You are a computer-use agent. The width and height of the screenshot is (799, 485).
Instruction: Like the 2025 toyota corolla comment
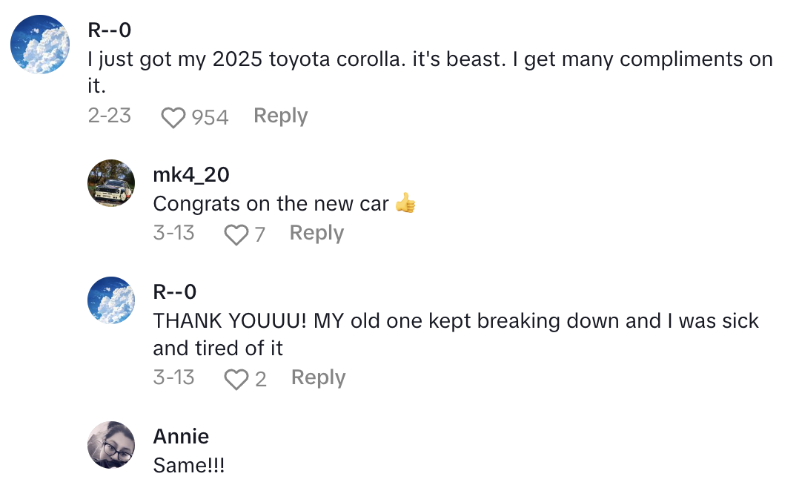173,117
